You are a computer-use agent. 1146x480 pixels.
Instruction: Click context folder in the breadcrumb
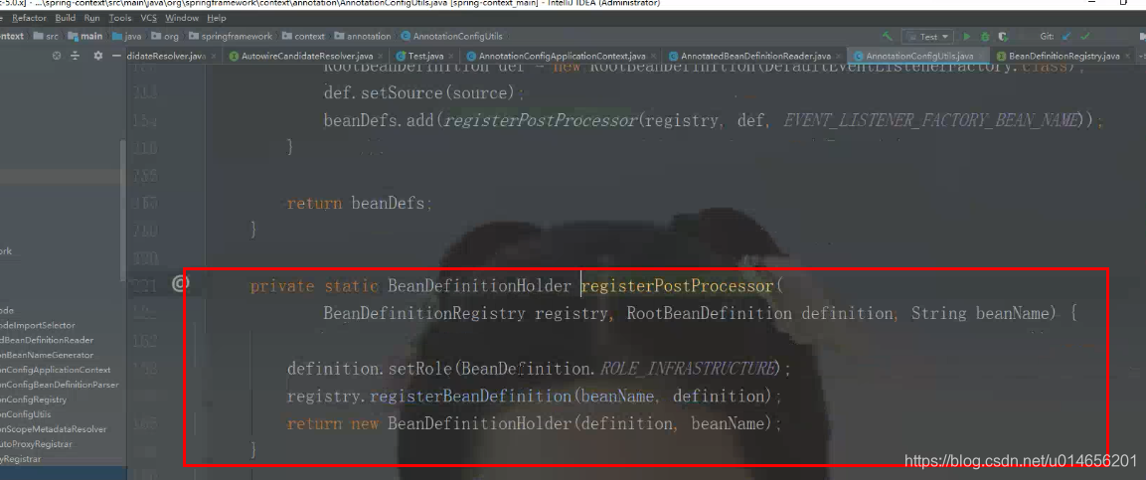click(x=303, y=37)
